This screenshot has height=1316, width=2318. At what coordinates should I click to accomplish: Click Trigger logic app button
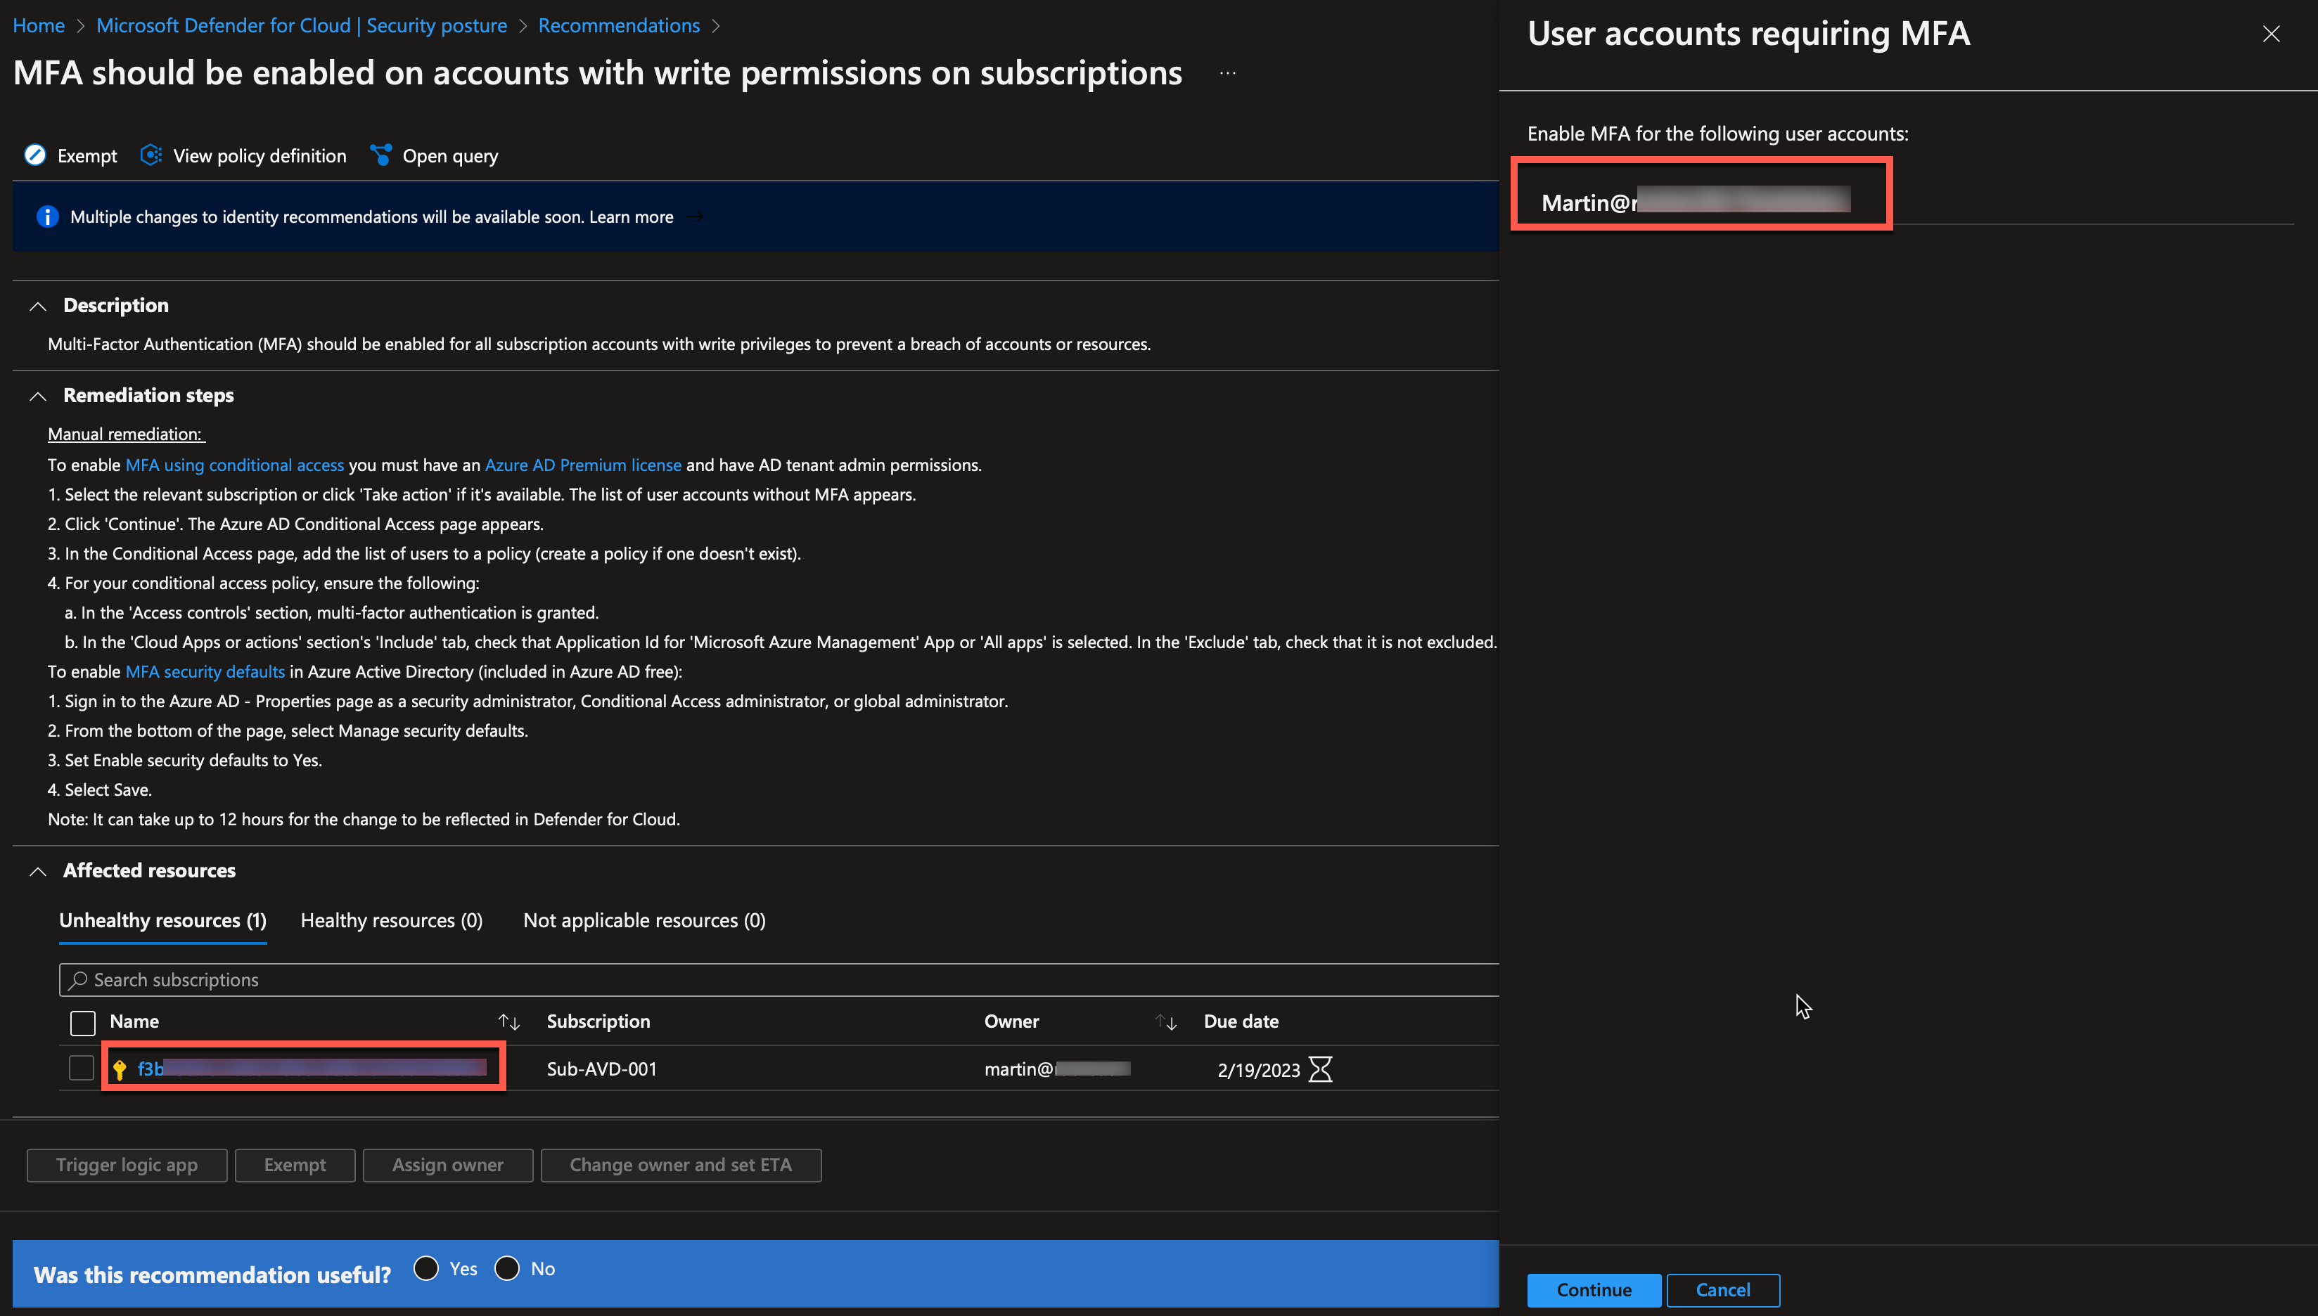(127, 1165)
